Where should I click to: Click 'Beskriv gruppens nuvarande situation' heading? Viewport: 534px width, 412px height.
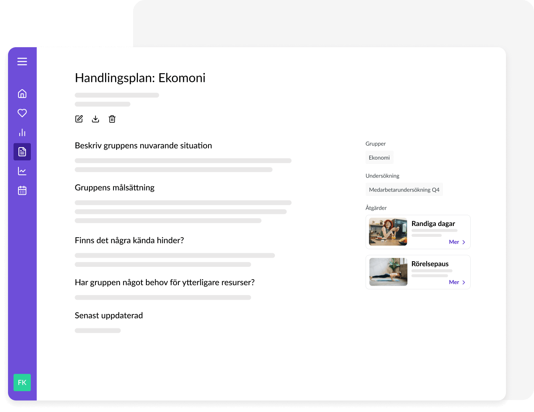[144, 146]
